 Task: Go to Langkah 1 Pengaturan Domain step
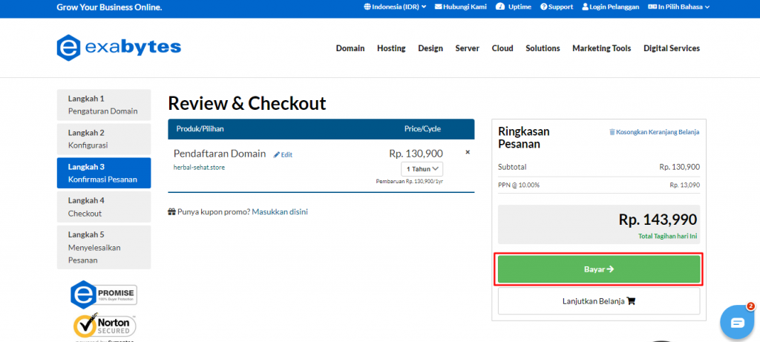[104, 105]
